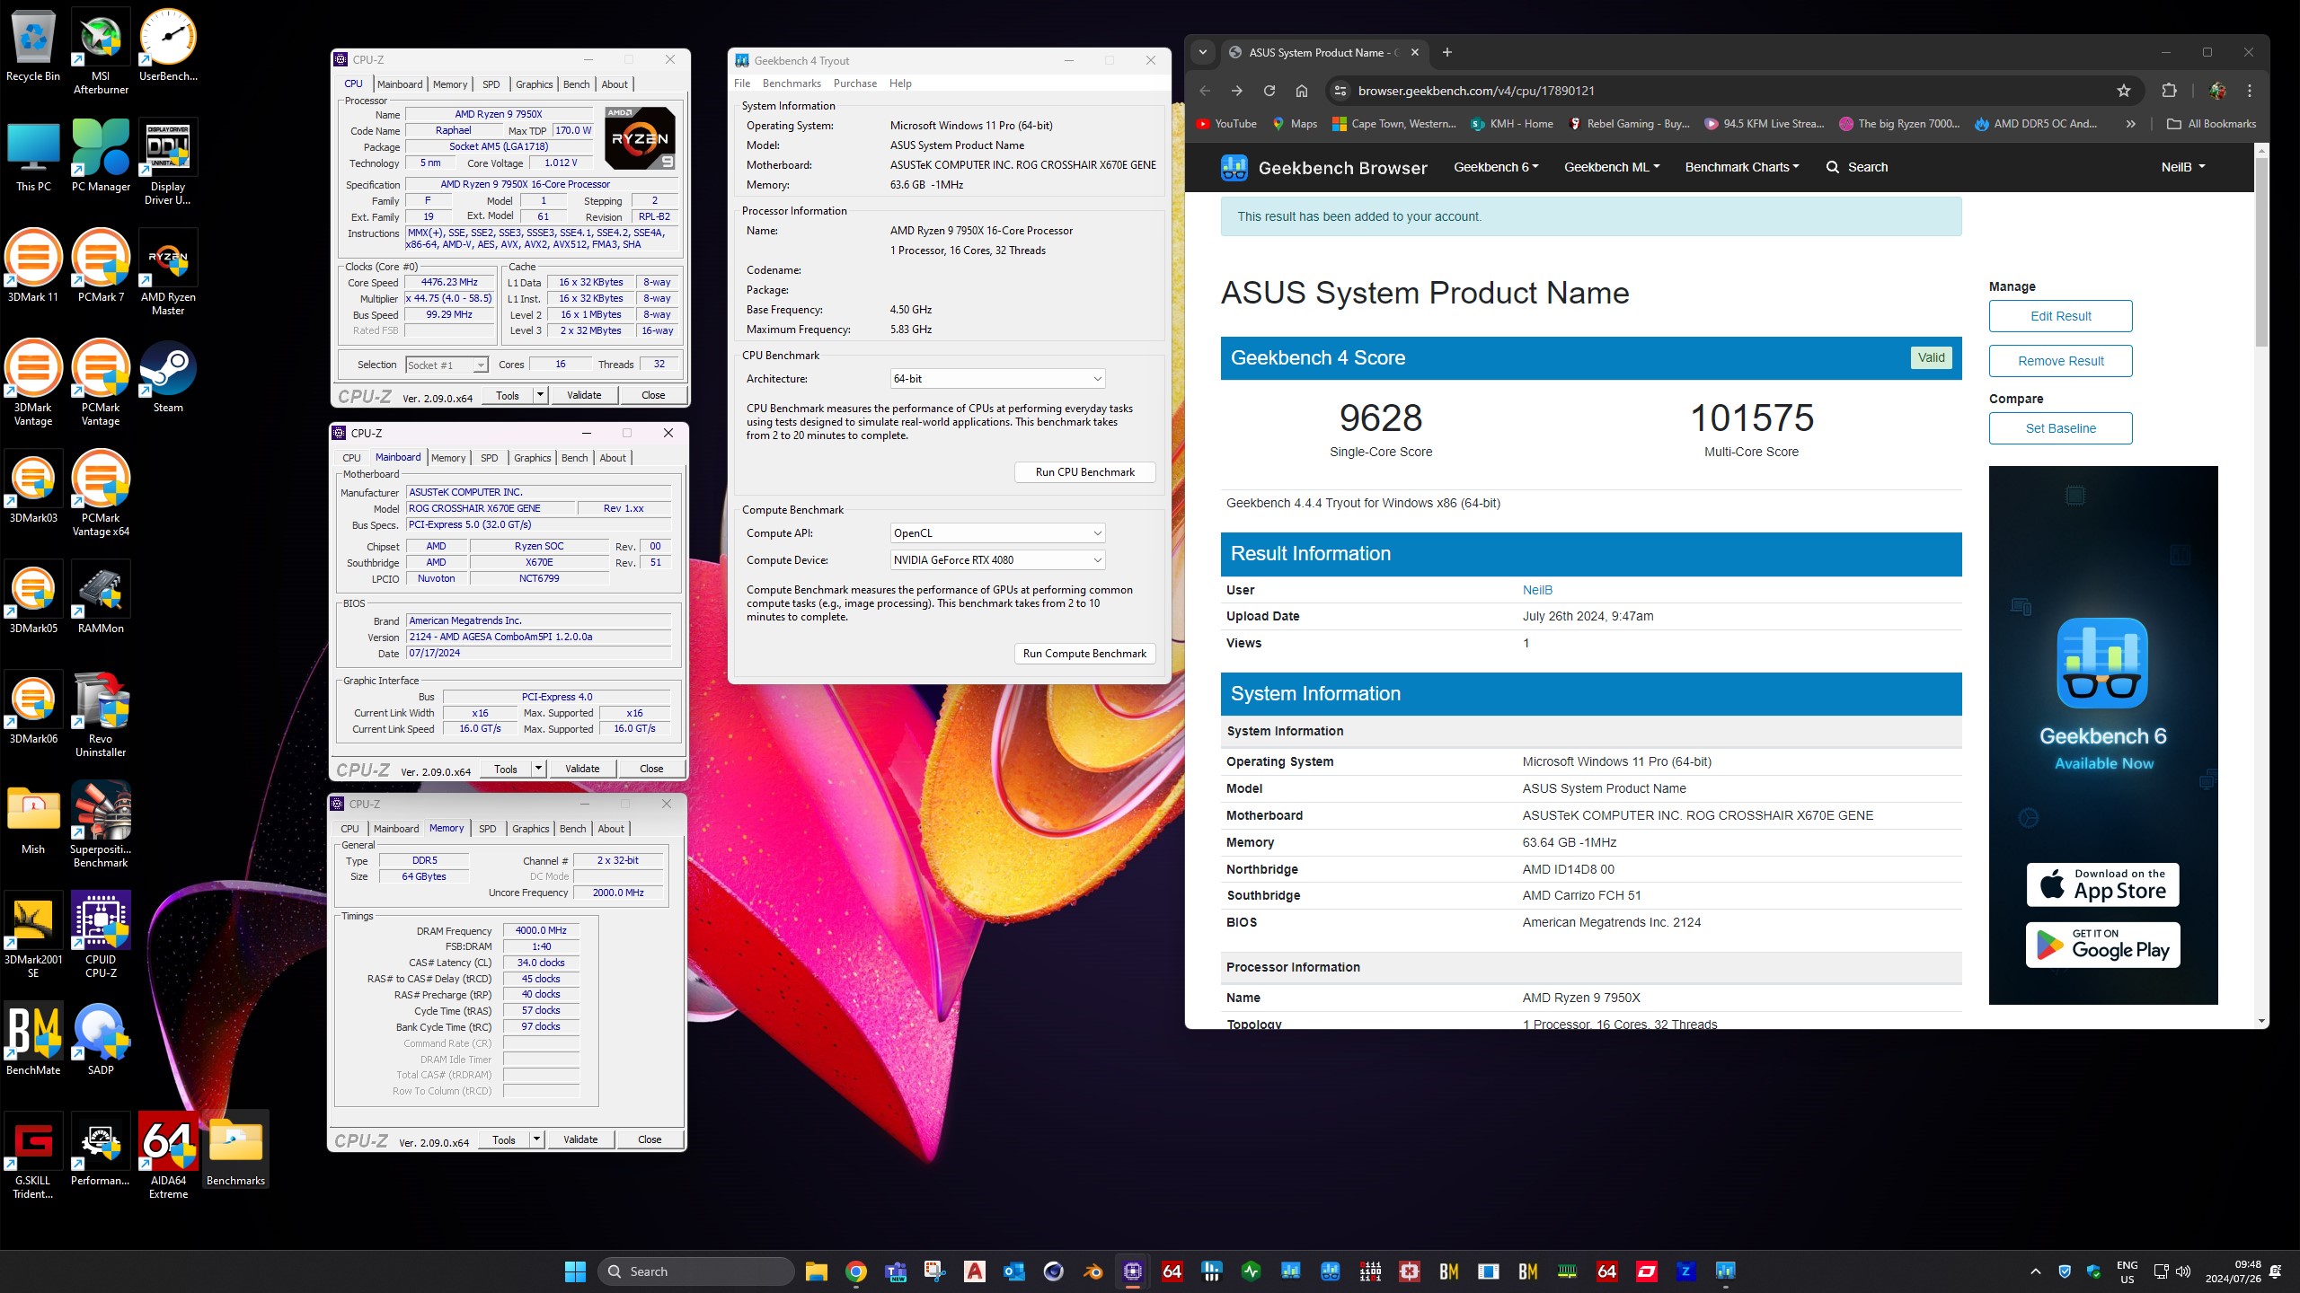Click the Geekbench 6 App Store badge
Screen dimensions: 2300x1293
tap(2102, 885)
